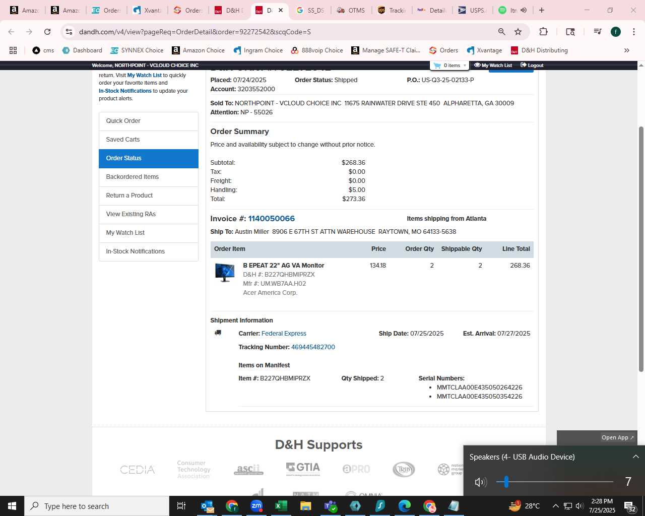Click the page vertical scrollbar

(641, 249)
